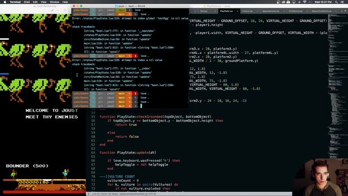Open the Window menu
348x196 pixels.
click(54, 2)
